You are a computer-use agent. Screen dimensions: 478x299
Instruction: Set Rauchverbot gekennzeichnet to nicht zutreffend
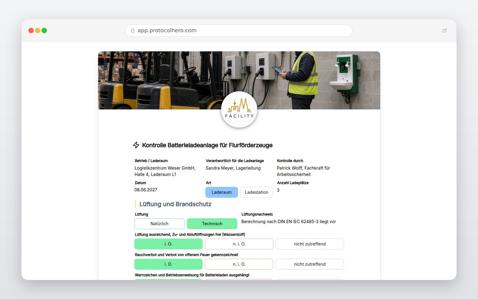(x=310, y=264)
